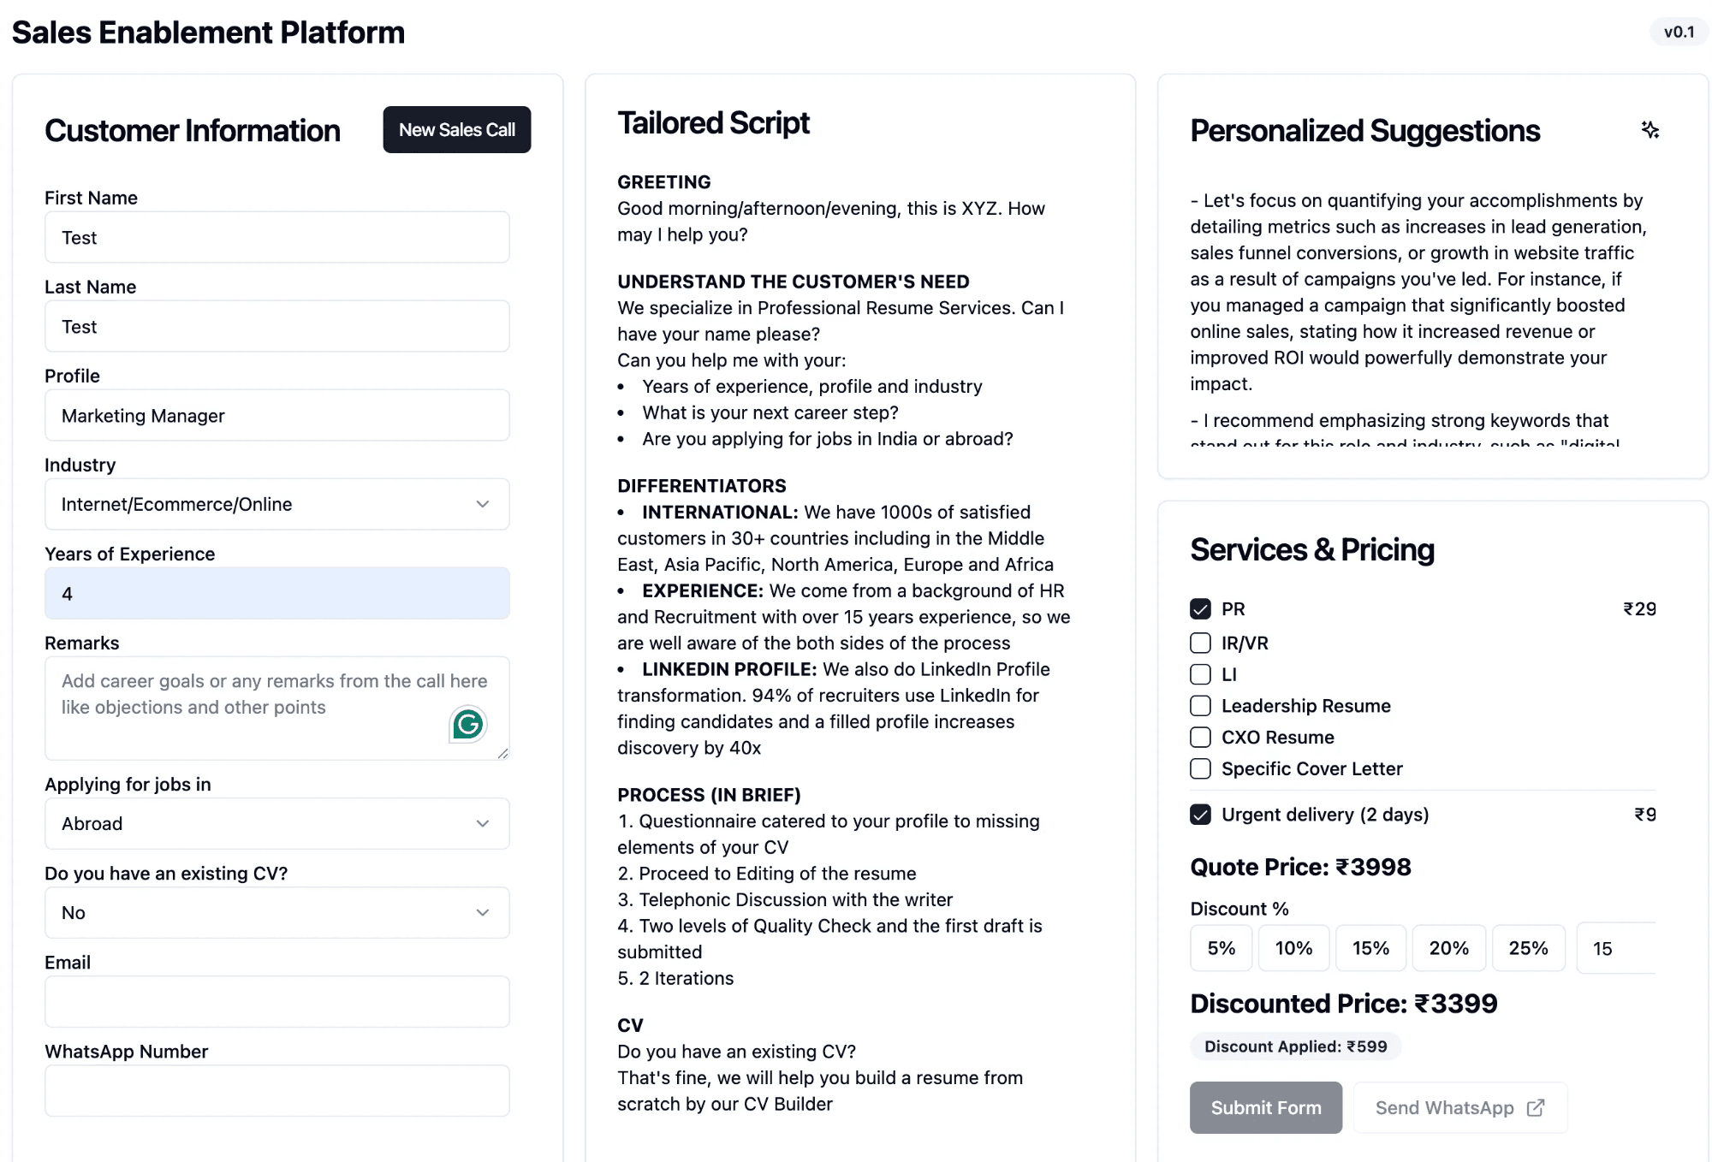1712x1162 pixels.
Task: Check the LI service option
Action: pos(1199,674)
